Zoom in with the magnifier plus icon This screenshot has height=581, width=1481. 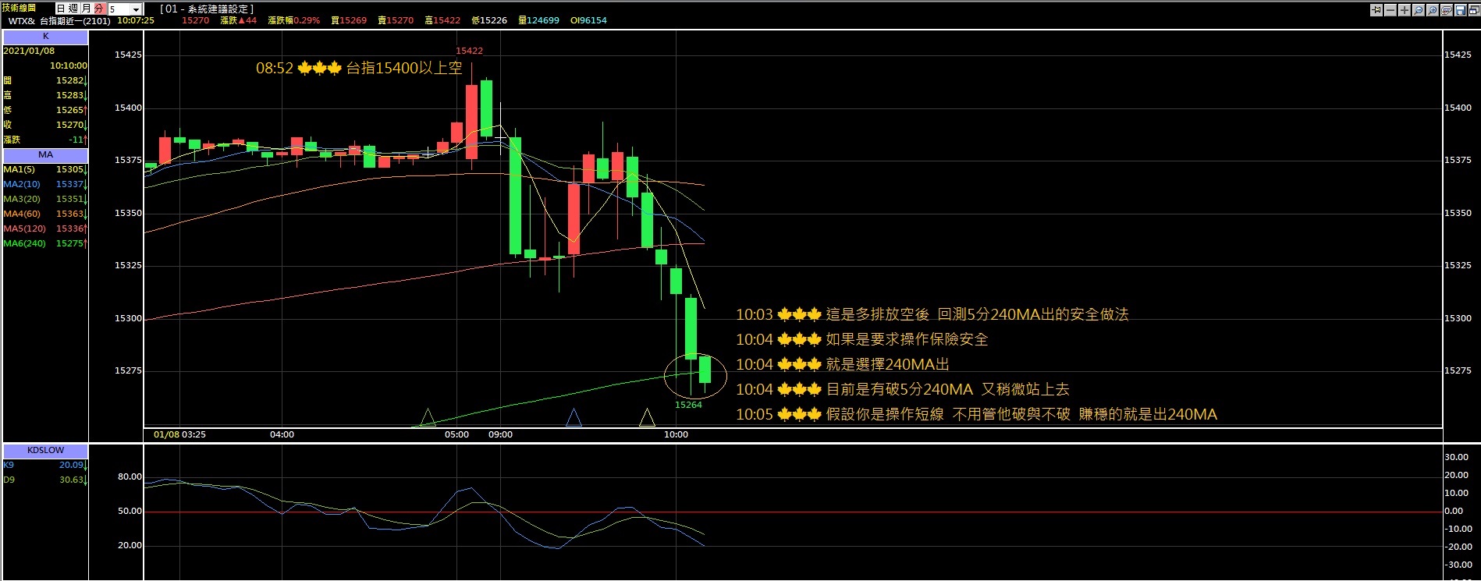tap(1433, 10)
